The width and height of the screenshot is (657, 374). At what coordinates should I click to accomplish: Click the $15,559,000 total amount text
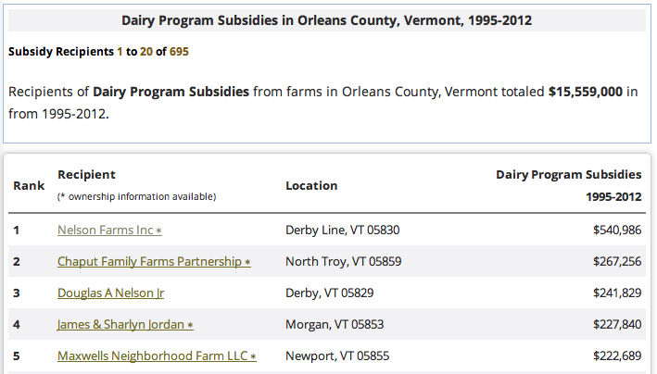point(586,92)
